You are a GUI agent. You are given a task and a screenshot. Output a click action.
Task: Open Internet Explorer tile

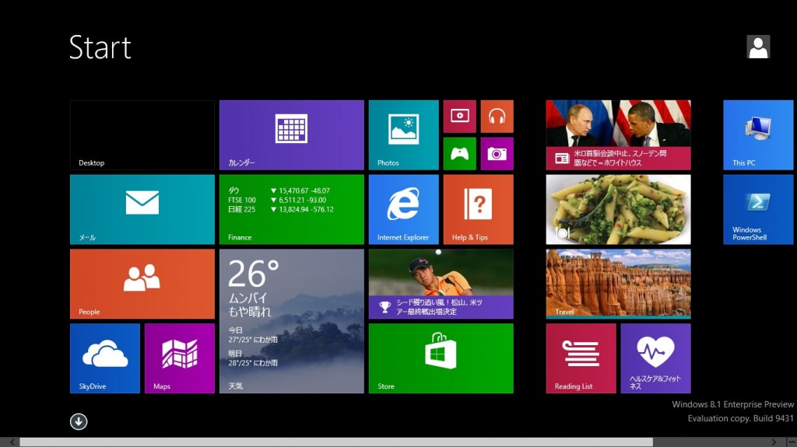pos(404,210)
